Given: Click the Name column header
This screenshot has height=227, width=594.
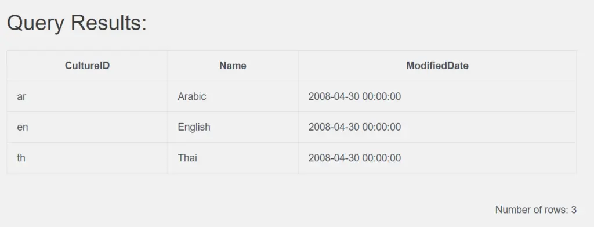Looking at the screenshot, I should pos(233,66).
